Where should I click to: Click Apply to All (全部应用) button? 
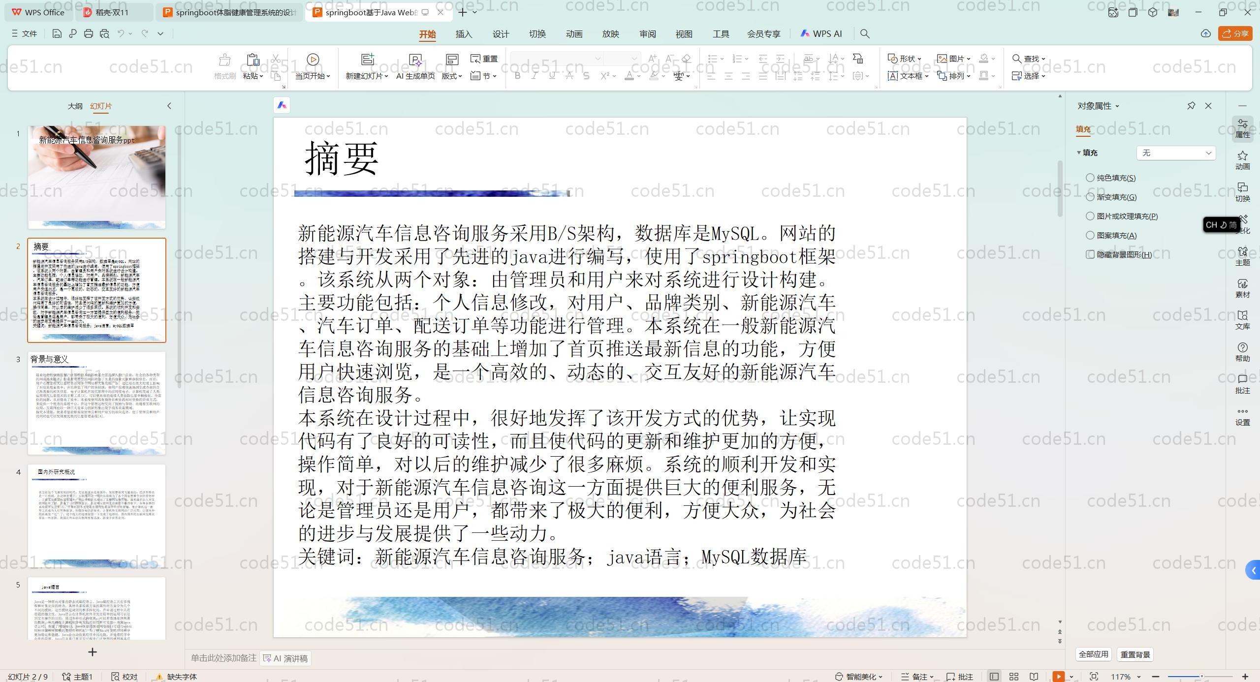tap(1093, 654)
